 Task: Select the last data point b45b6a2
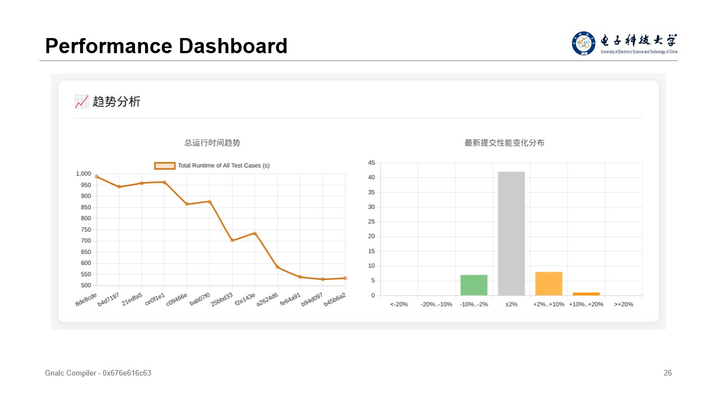tap(345, 278)
